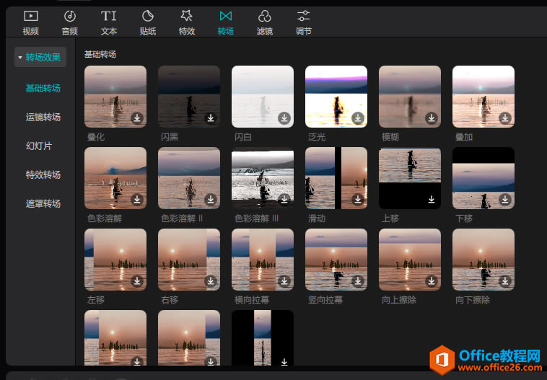Download the 色彩溶解 transition
Screen dimensions: 547x380
coord(137,199)
